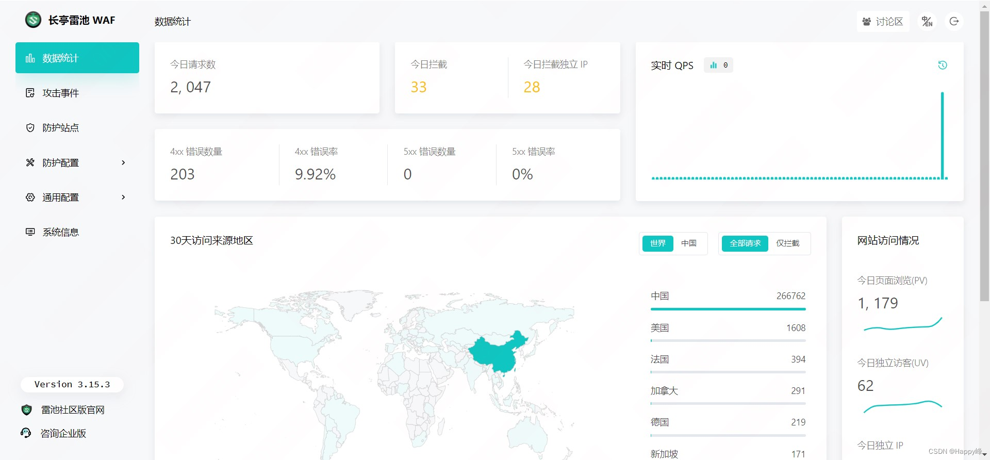Click 5xx 错误率 value 0%

(522, 174)
